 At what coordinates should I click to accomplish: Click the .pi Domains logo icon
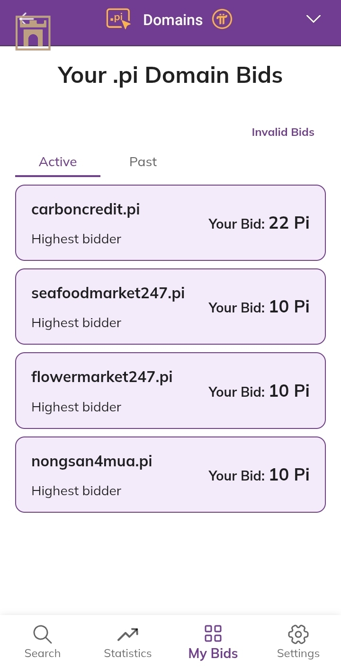click(118, 19)
